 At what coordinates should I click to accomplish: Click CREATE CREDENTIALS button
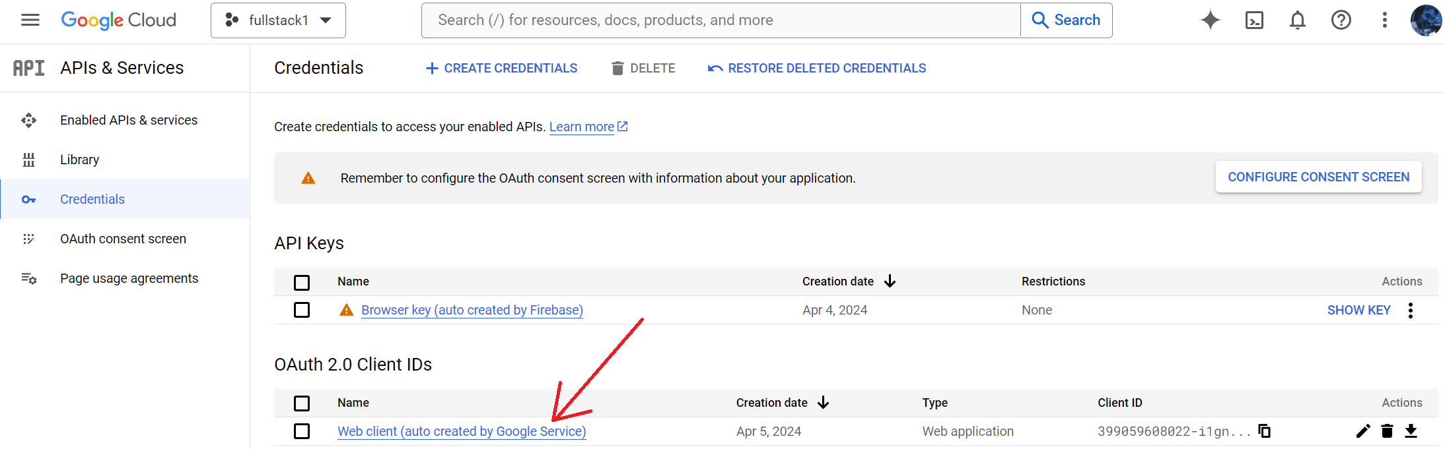pos(501,68)
